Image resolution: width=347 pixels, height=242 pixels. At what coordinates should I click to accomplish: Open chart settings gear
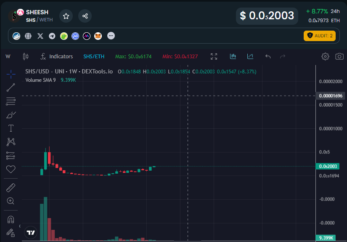click(325, 57)
